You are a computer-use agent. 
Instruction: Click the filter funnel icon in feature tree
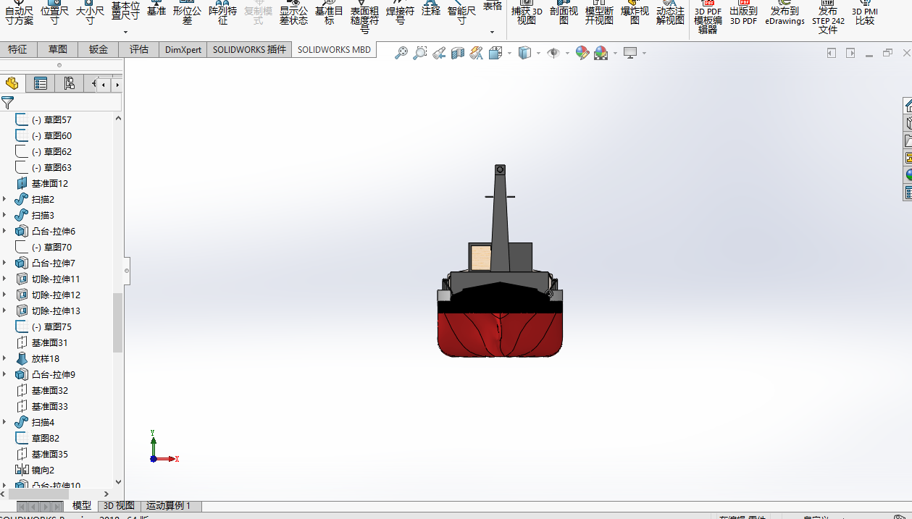point(8,103)
